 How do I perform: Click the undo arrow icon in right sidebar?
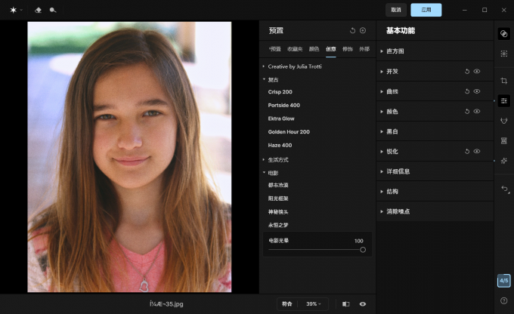505,189
